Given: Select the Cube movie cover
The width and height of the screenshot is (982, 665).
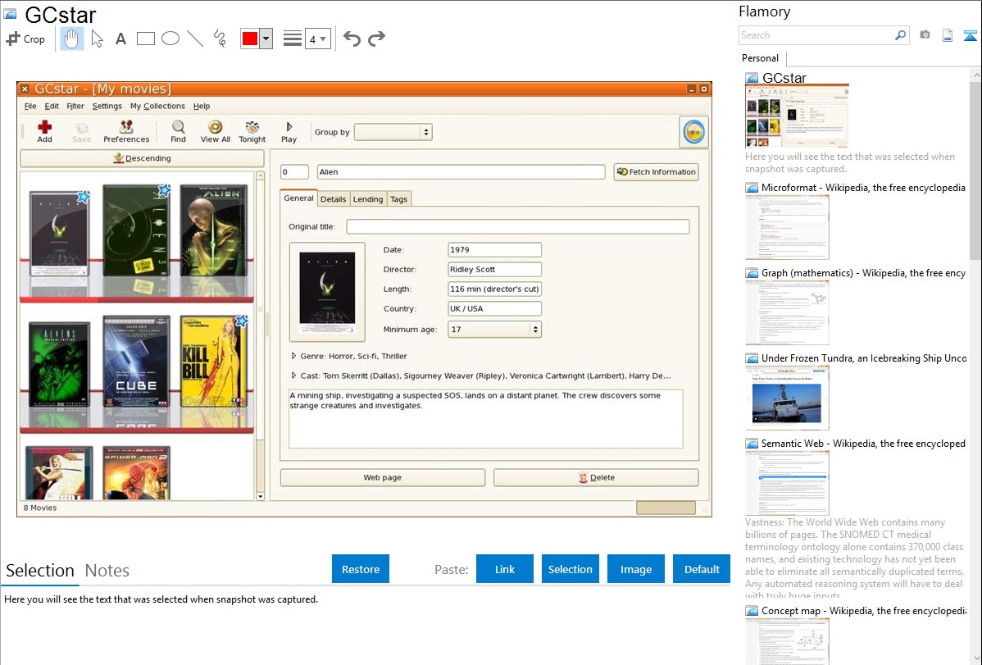Looking at the screenshot, I should [136, 362].
